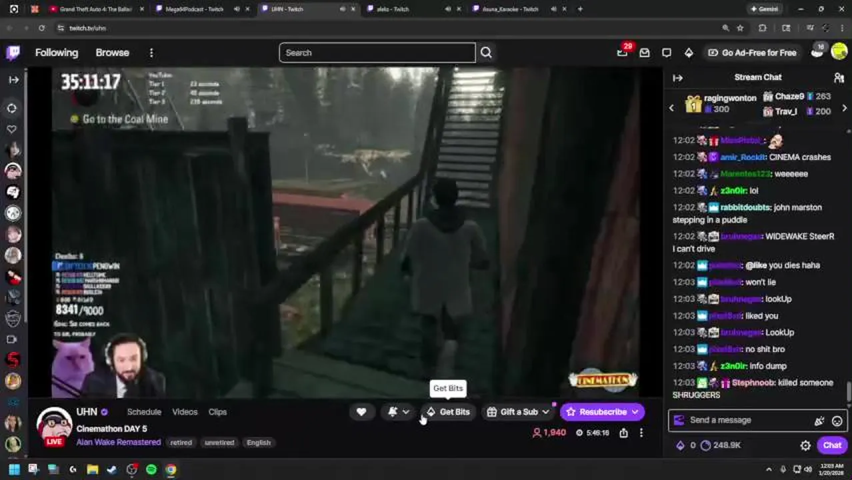Click the Get Bits button
852x480 pixels.
(x=448, y=412)
